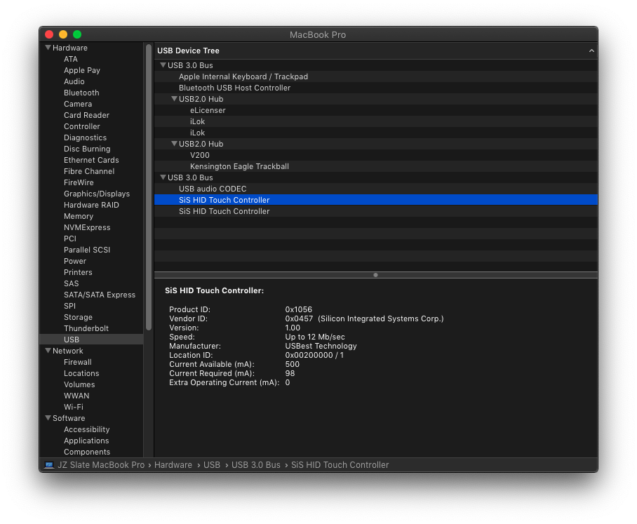The height and width of the screenshot is (524, 637).
Task: Select Wi-Fi under Network
Action: coord(74,407)
